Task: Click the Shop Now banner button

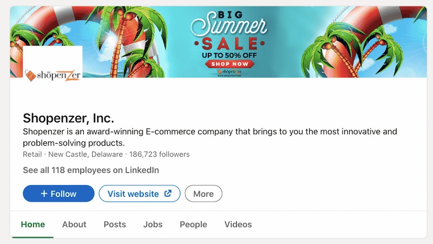Action: [229, 64]
